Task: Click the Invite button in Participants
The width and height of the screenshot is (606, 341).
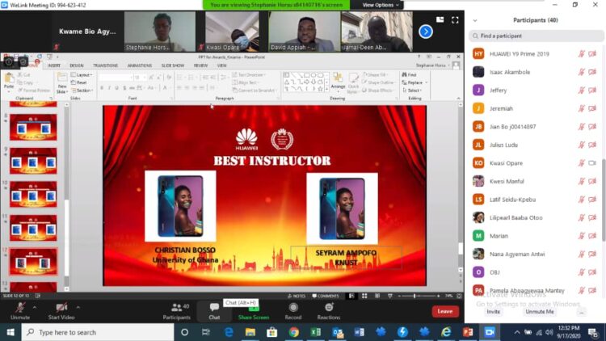Action: tap(493, 311)
